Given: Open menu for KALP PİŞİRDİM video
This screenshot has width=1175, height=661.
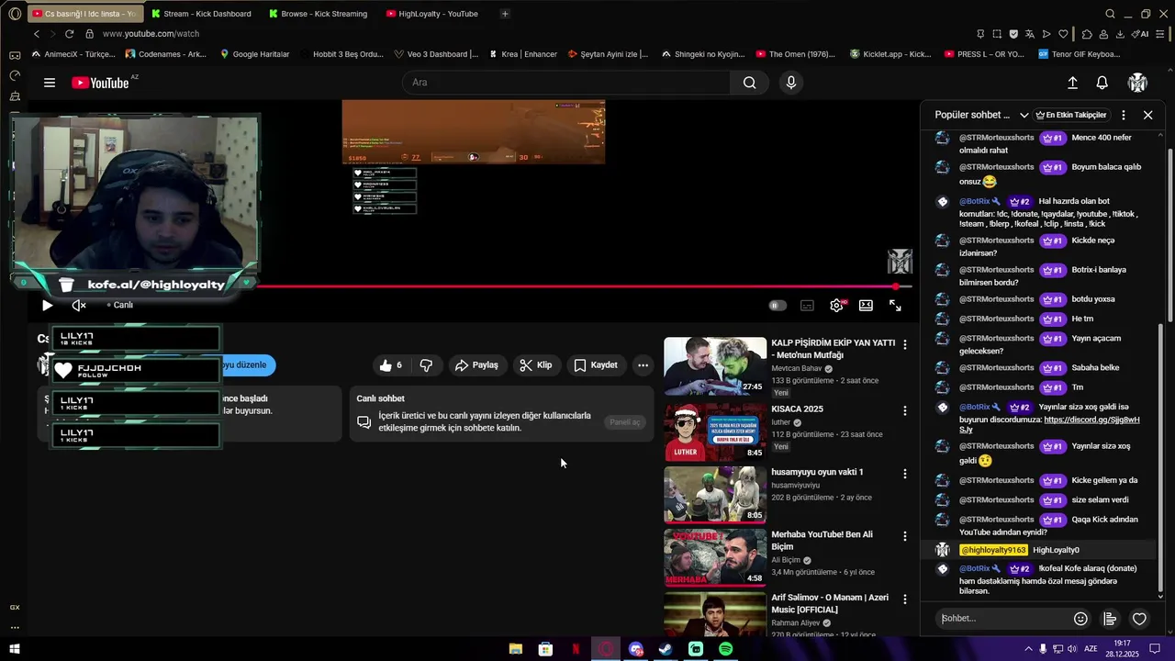Looking at the screenshot, I should pyautogui.click(x=905, y=345).
